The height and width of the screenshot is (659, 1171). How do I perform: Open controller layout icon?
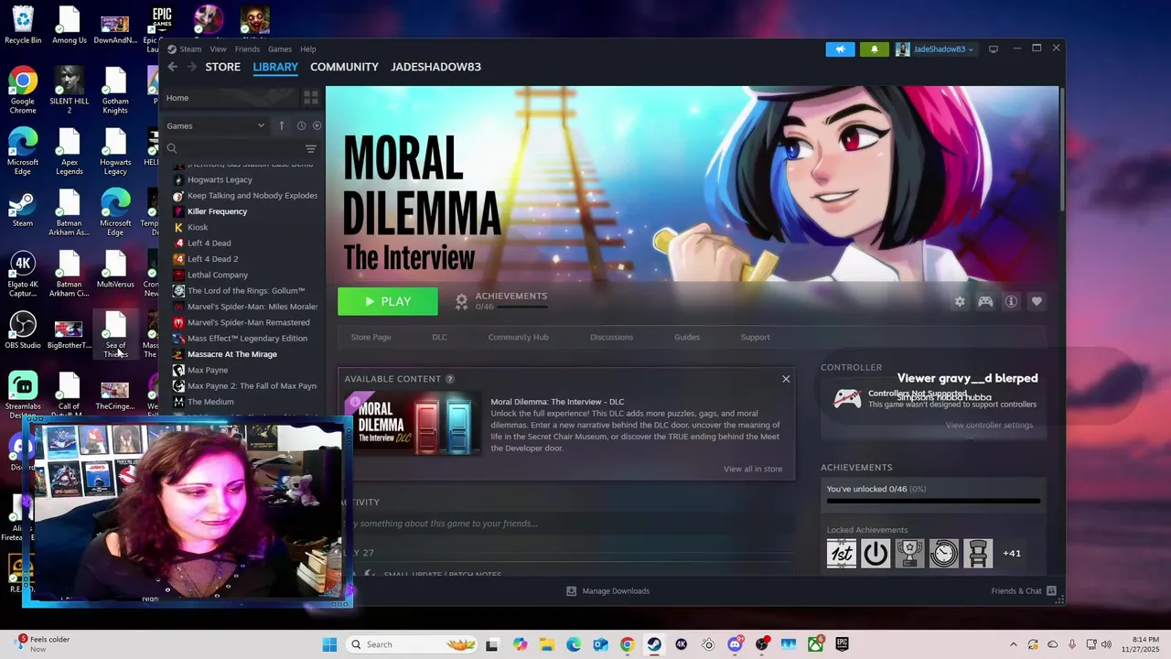[985, 301]
